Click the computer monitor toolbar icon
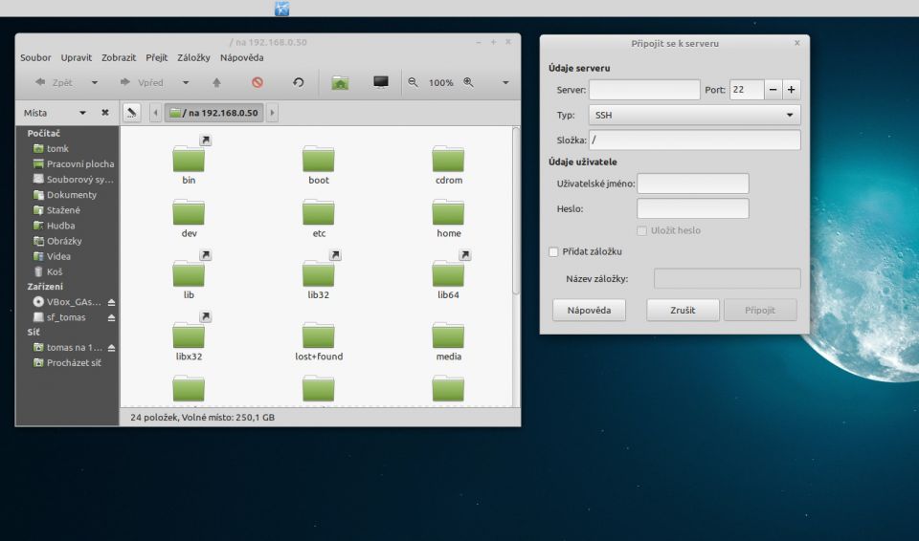This screenshot has height=541, width=919. tap(381, 82)
